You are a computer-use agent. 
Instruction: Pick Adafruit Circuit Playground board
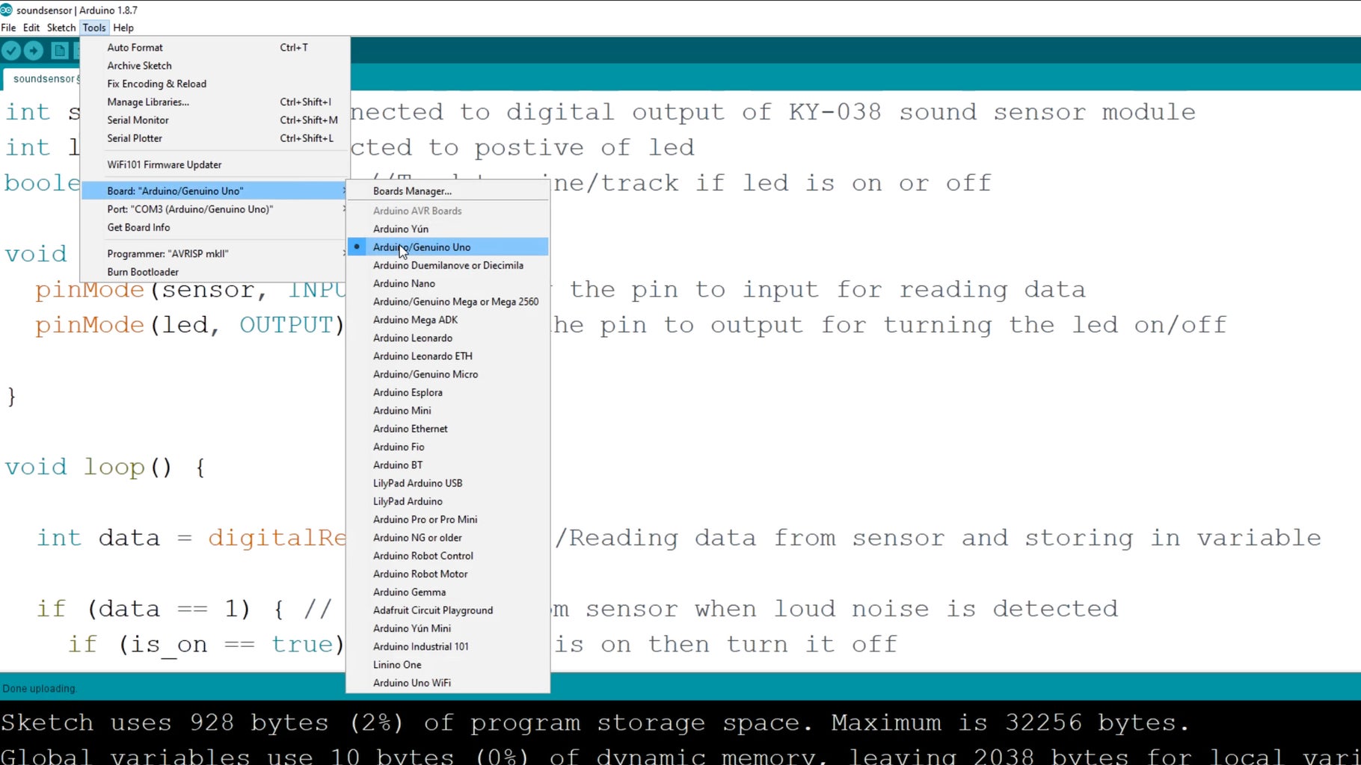448,610
